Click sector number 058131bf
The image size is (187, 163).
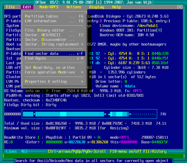160,63
